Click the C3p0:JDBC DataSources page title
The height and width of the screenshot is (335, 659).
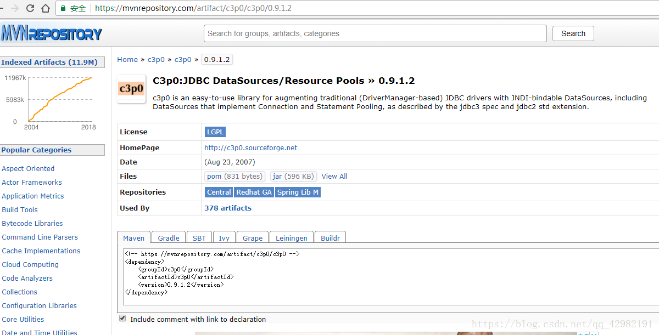coord(283,81)
